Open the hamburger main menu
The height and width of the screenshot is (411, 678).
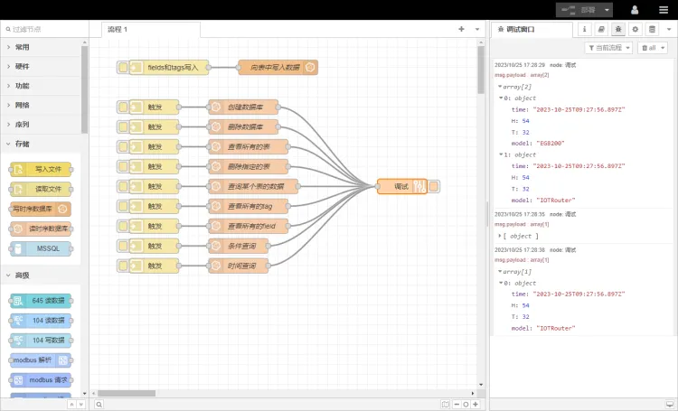point(663,10)
